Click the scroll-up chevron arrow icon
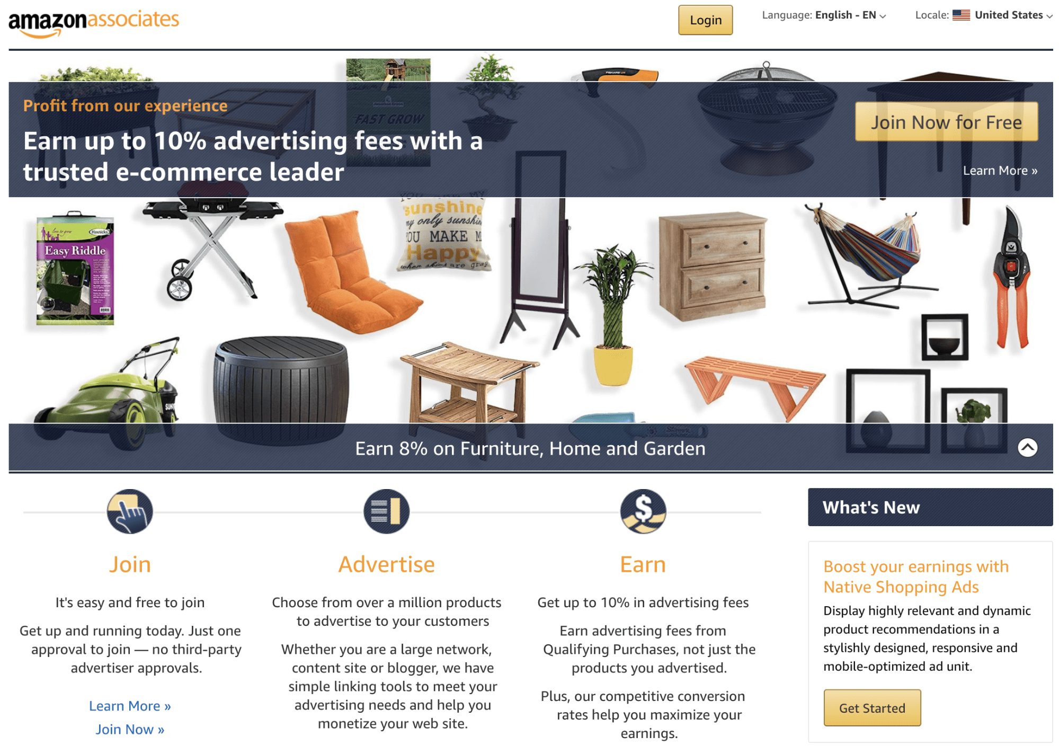1059x754 pixels. [x=1026, y=447]
